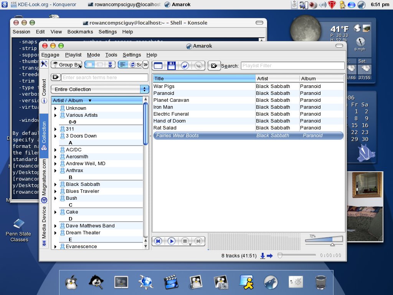Click the Artist / Album header dropdown

coord(97,100)
